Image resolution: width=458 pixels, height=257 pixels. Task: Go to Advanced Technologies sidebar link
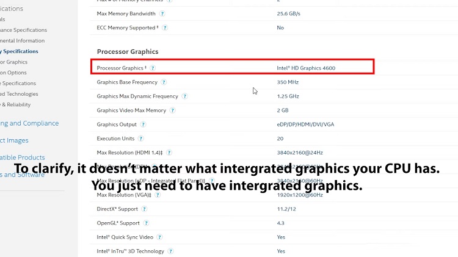pyautogui.click(x=19, y=94)
